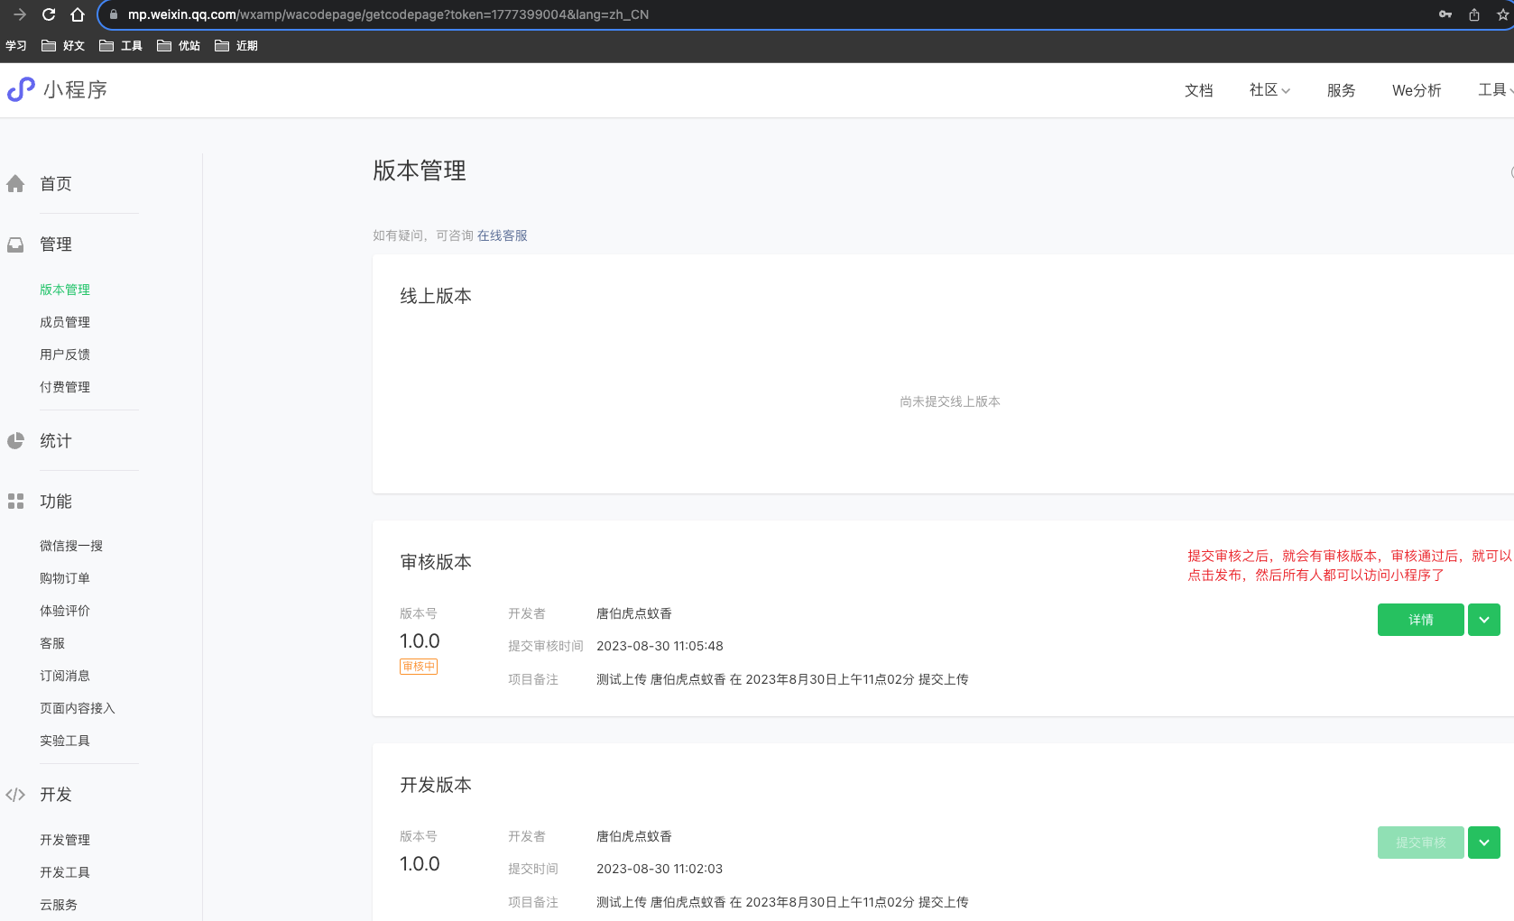Open 订阅消息 in the sidebar

click(x=65, y=676)
